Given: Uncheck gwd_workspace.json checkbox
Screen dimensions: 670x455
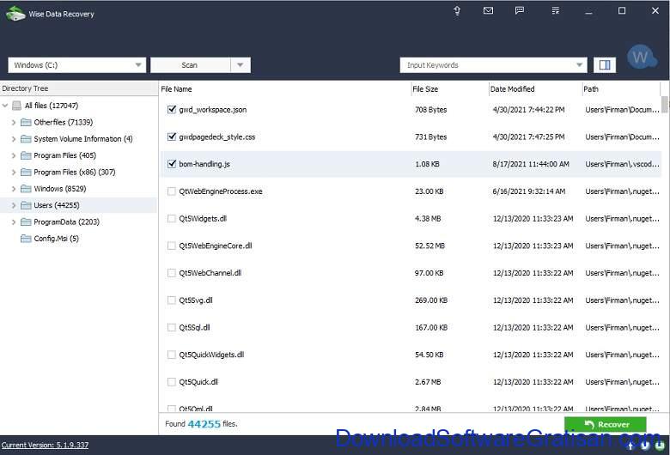Looking at the screenshot, I should pos(172,109).
